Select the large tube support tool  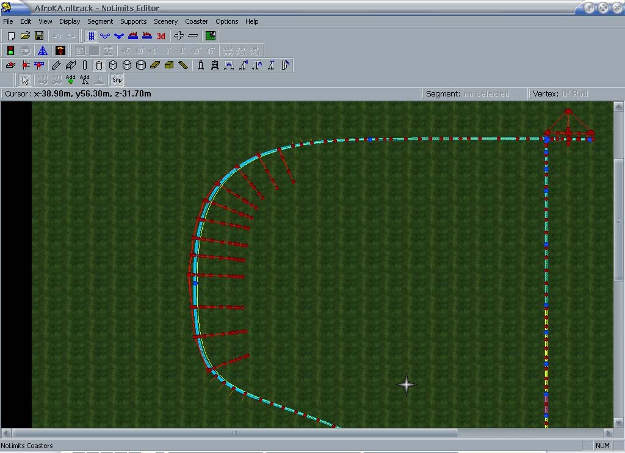pos(127,65)
